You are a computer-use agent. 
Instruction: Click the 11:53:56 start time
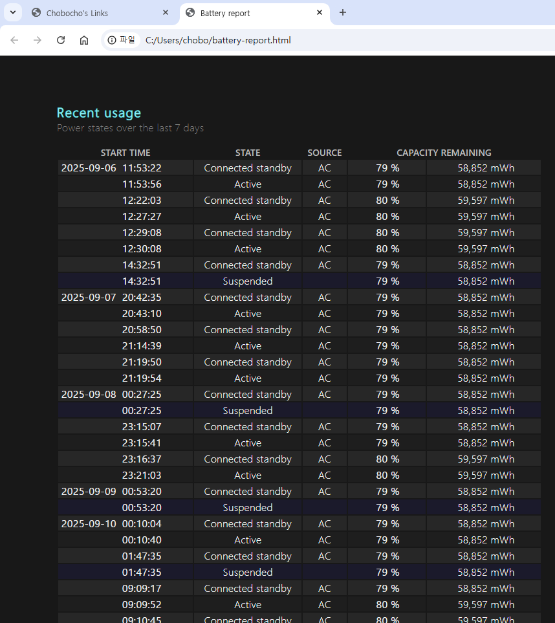142,184
